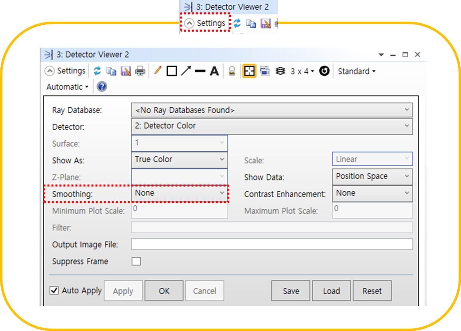Select the text annotation A tool
The image size is (461, 331).
(x=214, y=71)
